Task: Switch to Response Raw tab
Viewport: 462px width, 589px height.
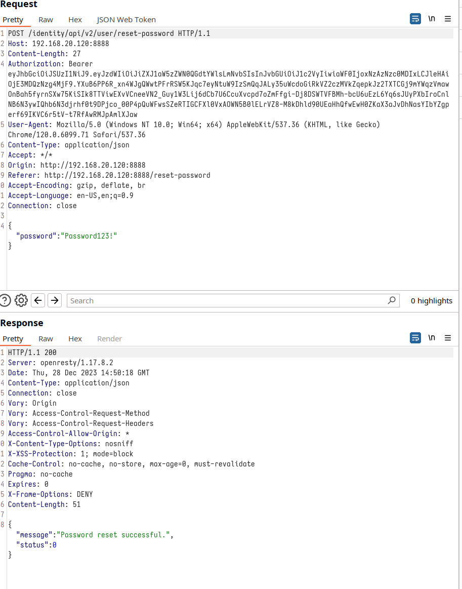Action: pos(46,339)
